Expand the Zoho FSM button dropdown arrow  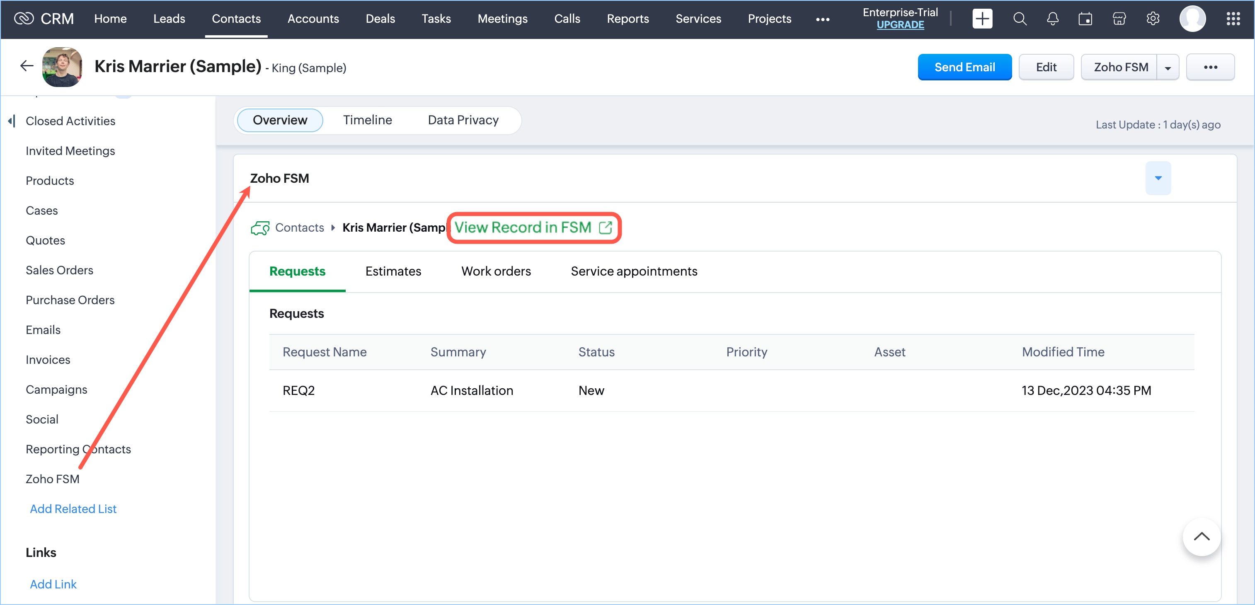point(1167,68)
